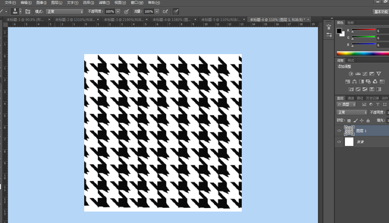This screenshot has height=223, width=389.
Task: Click the R value input field
Action: click(383, 31)
